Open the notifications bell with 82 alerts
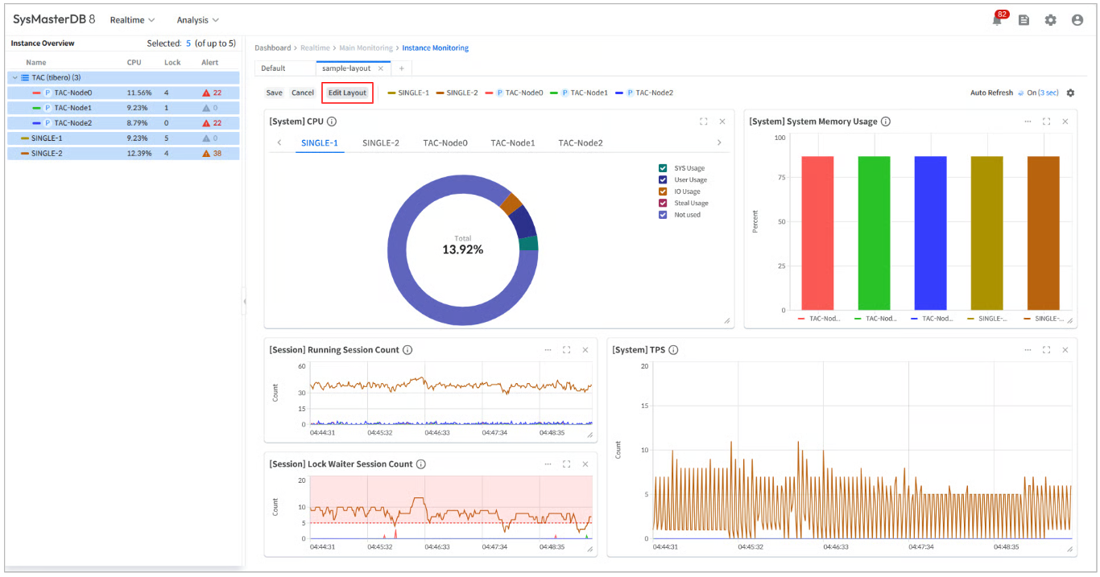The height and width of the screenshot is (577, 1100). 997,21
